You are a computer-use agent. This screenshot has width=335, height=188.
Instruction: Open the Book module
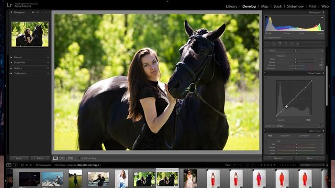(x=277, y=6)
